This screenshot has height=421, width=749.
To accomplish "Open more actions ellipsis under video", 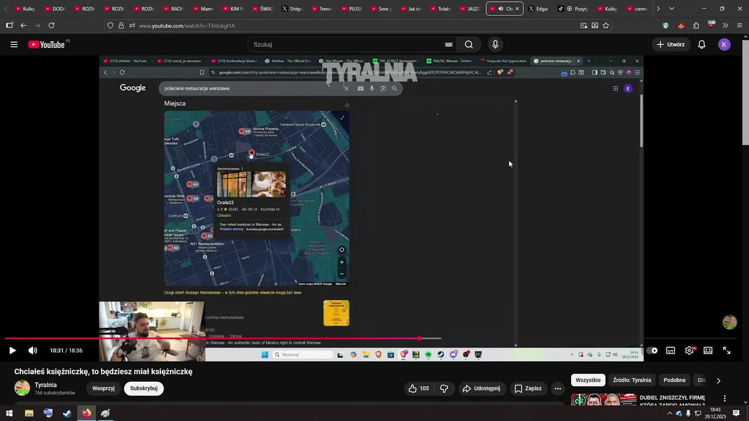I will point(558,388).
